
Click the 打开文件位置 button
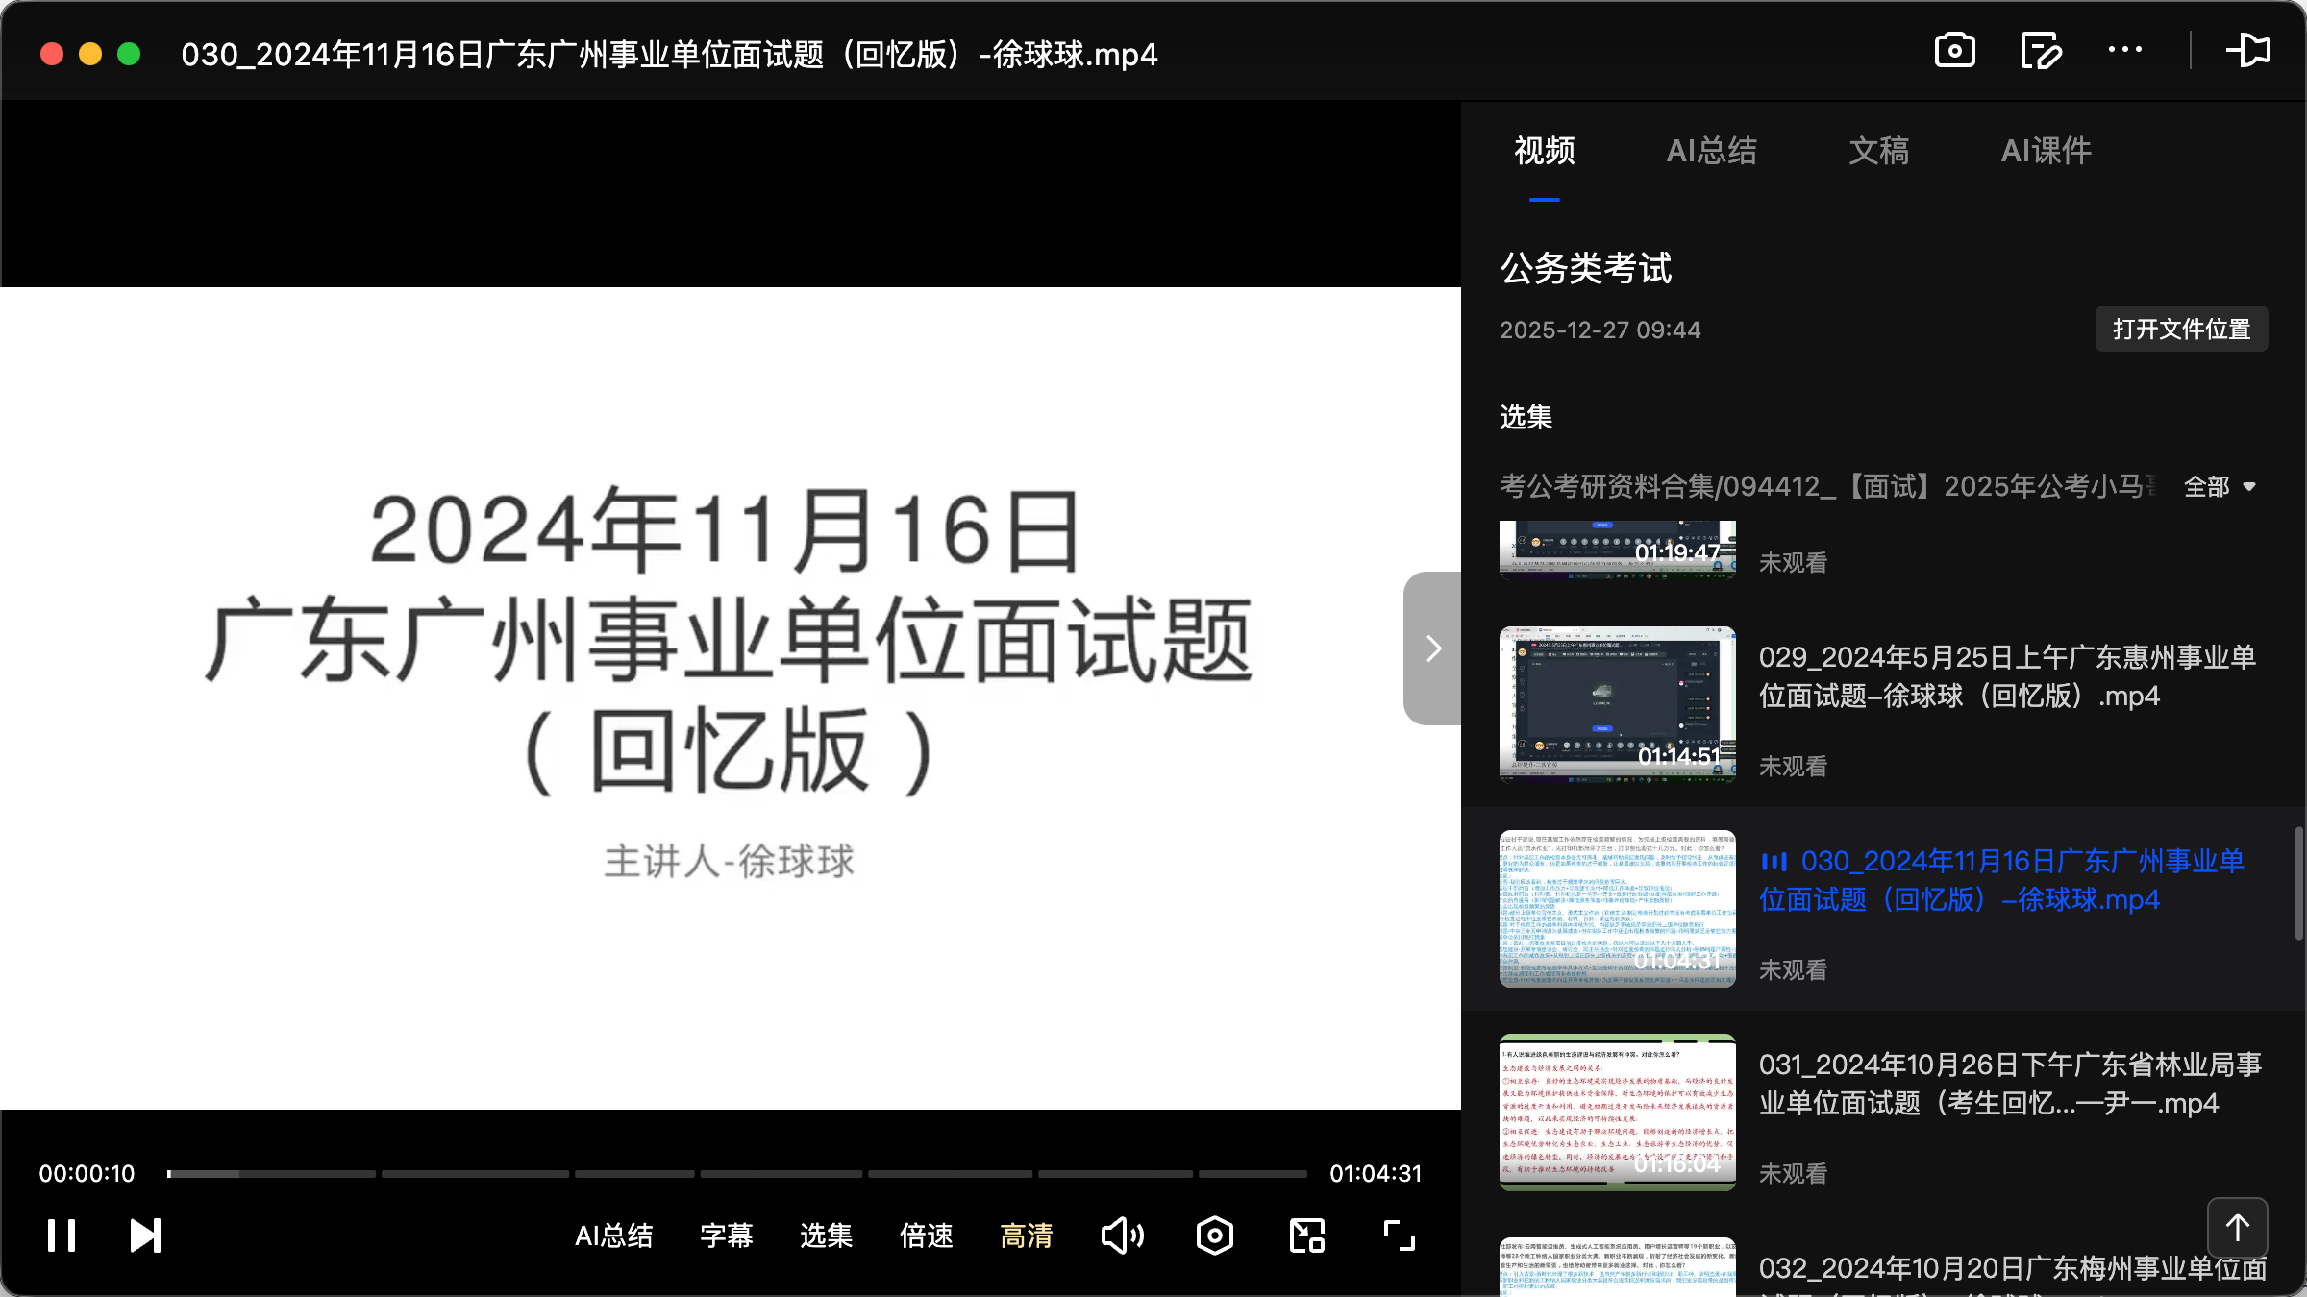tap(2181, 329)
